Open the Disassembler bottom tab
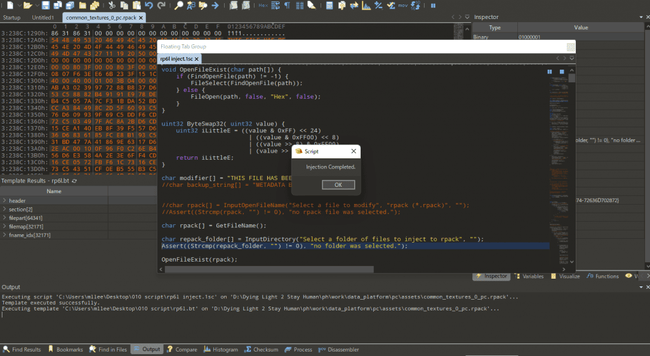Image resolution: width=650 pixels, height=356 pixels. 339,350
